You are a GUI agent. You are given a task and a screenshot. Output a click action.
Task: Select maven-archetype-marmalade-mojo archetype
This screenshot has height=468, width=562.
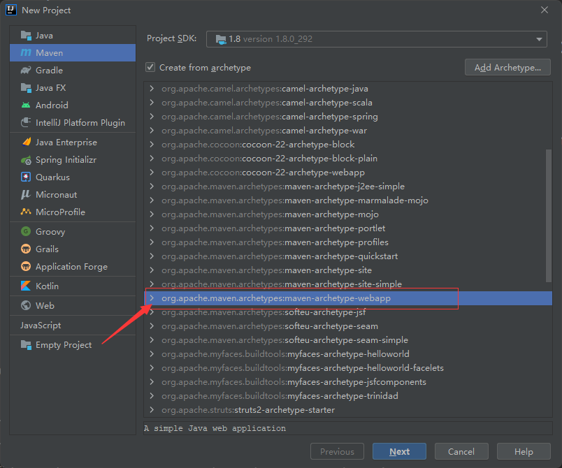click(x=347, y=200)
